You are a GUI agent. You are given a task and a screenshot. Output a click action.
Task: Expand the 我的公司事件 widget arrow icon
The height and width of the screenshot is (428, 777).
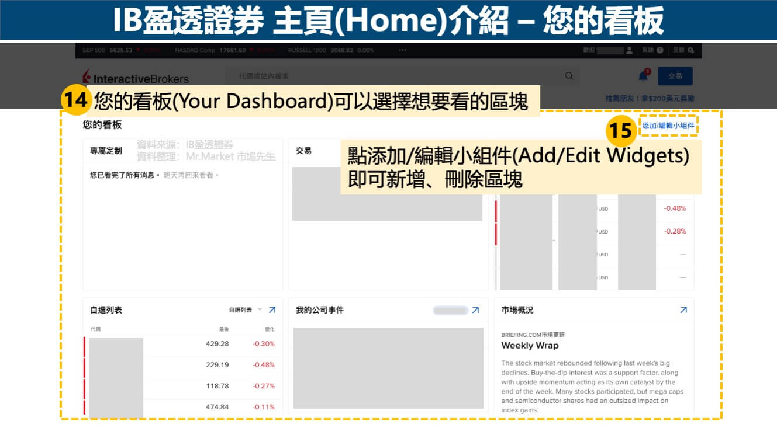pos(475,310)
